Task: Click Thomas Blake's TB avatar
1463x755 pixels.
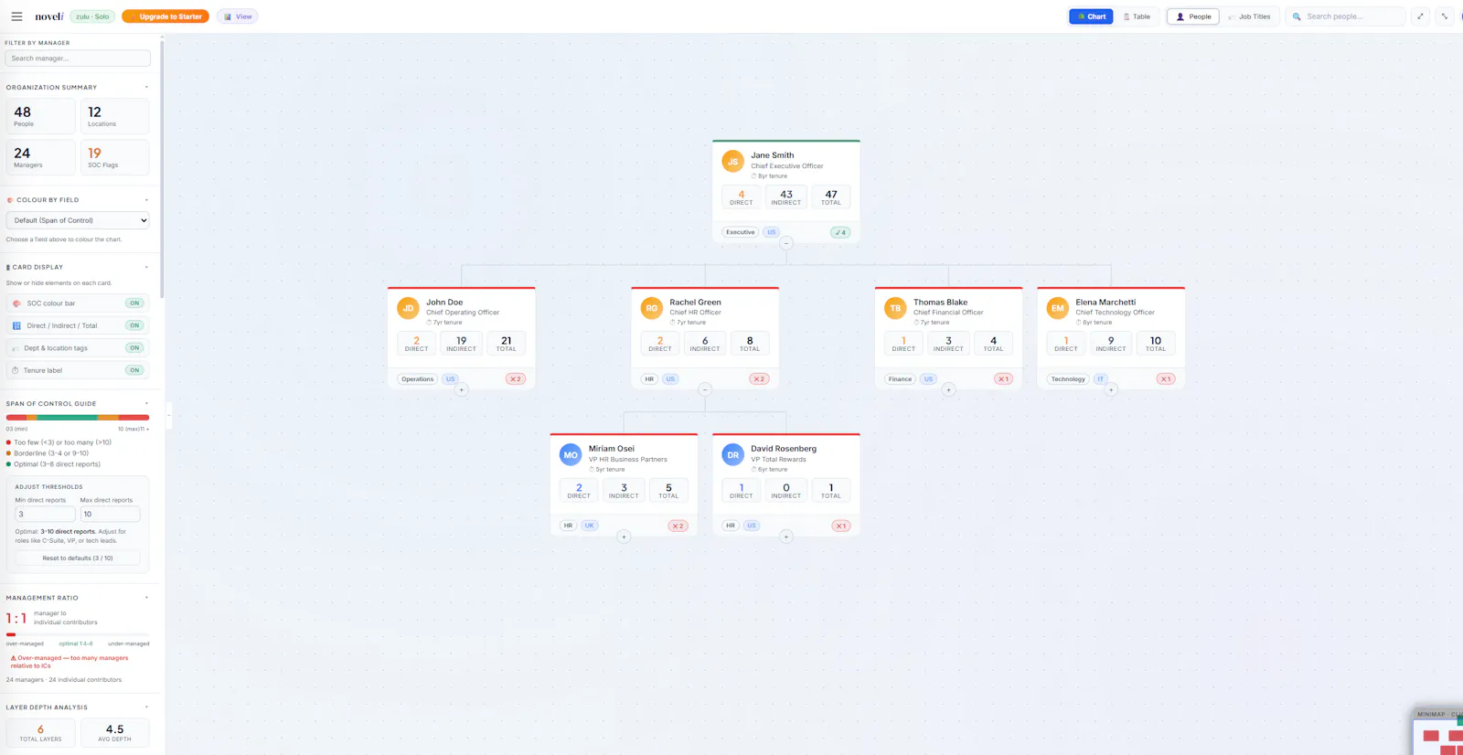Action: pos(895,308)
